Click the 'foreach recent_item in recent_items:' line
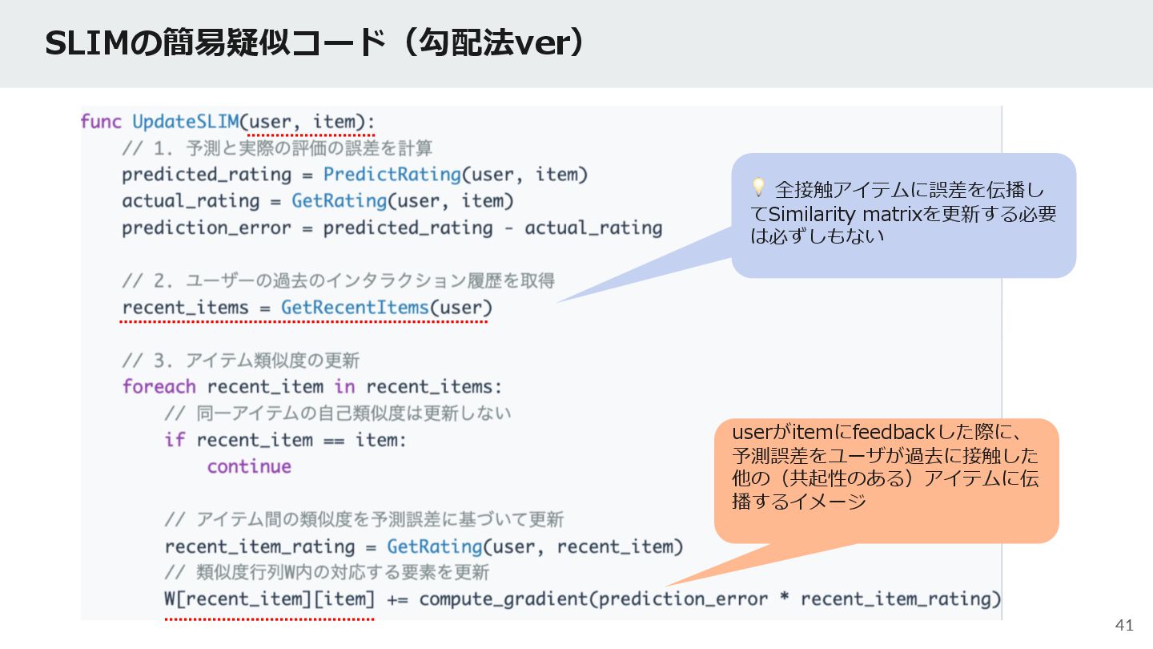The image size is (1153, 649). pyautogui.click(x=312, y=387)
